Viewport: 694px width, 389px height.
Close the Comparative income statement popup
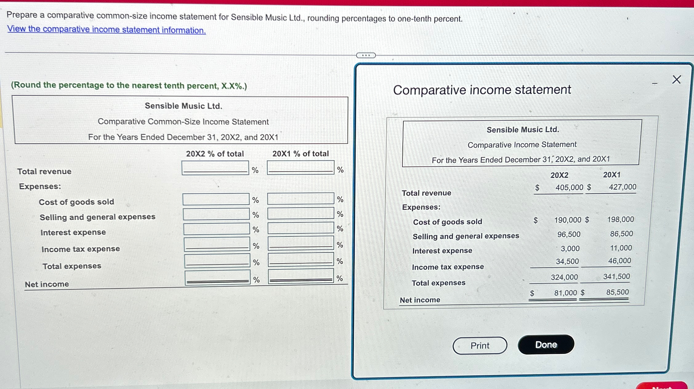pyautogui.click(x=676, y=79)
